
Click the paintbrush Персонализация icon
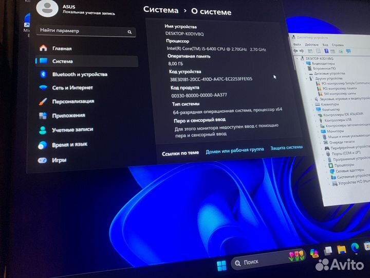tap(43, 101)
